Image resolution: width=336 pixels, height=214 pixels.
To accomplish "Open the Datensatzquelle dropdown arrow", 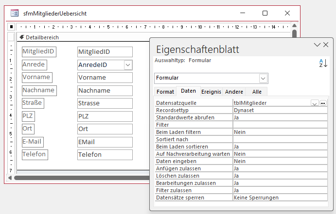I will (315, 103).
